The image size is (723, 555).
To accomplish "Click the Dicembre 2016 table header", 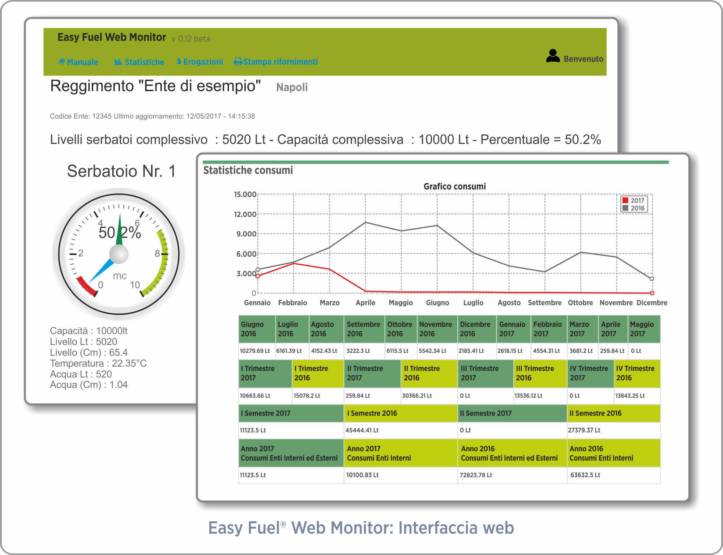I will tap(477, 329).
